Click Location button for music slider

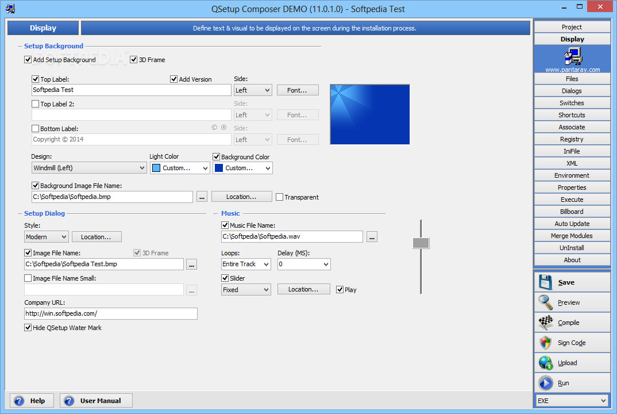click(303, 289)
